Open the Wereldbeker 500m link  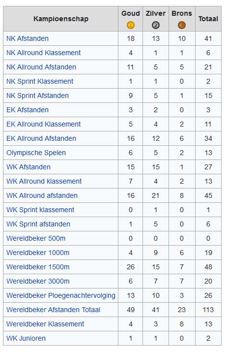pyautogui.click(x=36, y=238)
